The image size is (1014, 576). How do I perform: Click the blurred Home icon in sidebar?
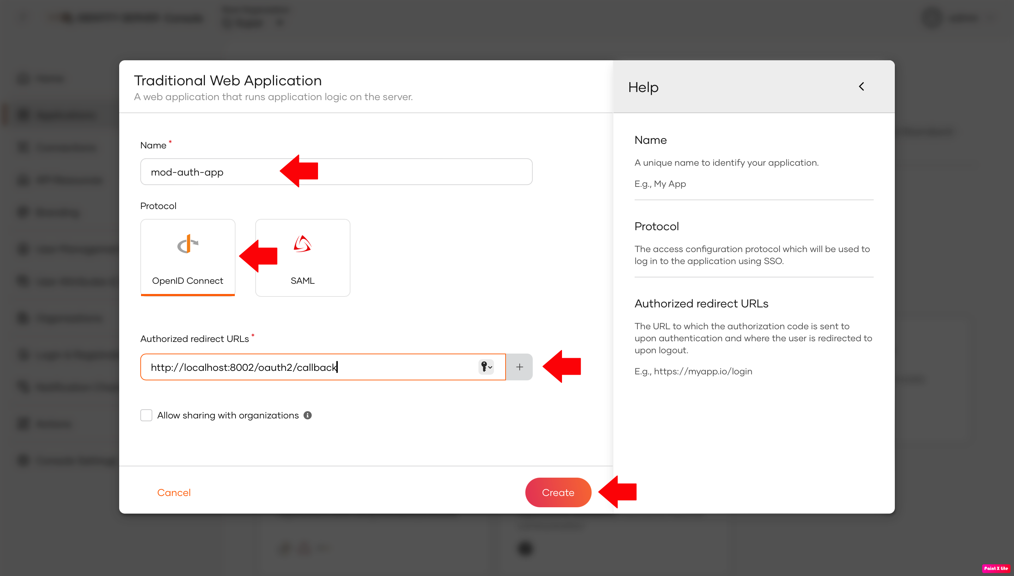point(24,79)
